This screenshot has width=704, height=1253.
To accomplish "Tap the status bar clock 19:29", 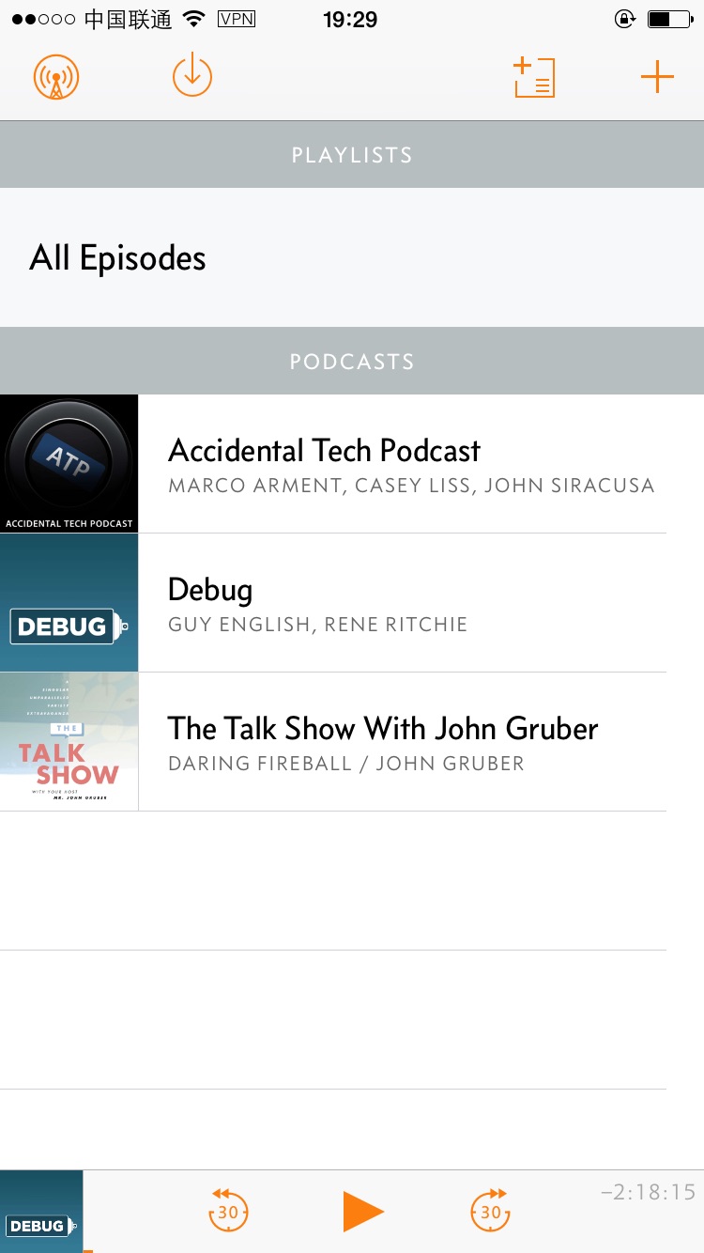I will (x=350, y=20).
